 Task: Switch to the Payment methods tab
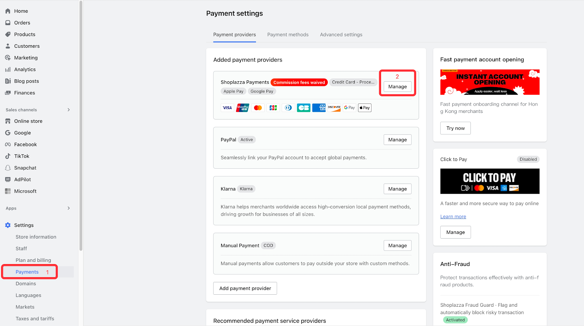pyautogui.click(x=288, y=35)
